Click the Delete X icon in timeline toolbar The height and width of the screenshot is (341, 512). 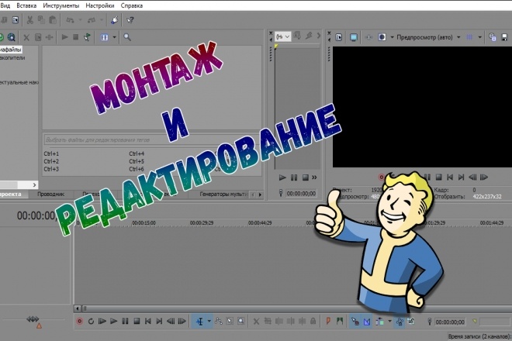point(256,322)
